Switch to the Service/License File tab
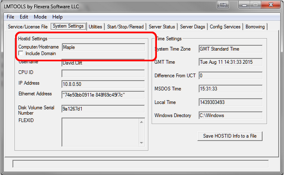The width and height of the screenshot is (284, 175). pyautogui.click(x=27, y=27)
